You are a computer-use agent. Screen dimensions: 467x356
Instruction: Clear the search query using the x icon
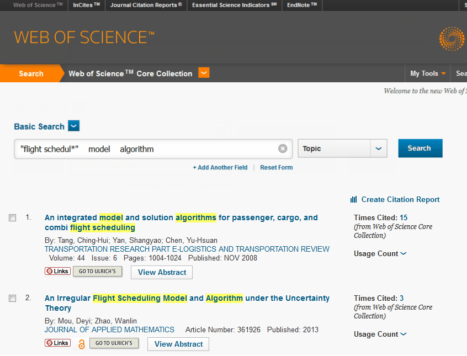click(283, 148)
